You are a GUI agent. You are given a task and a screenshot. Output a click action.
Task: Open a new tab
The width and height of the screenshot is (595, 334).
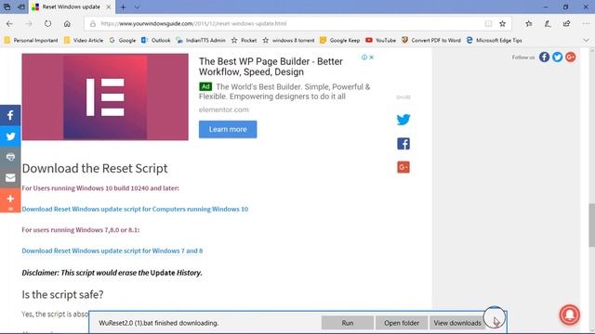(x=123, y=6)
